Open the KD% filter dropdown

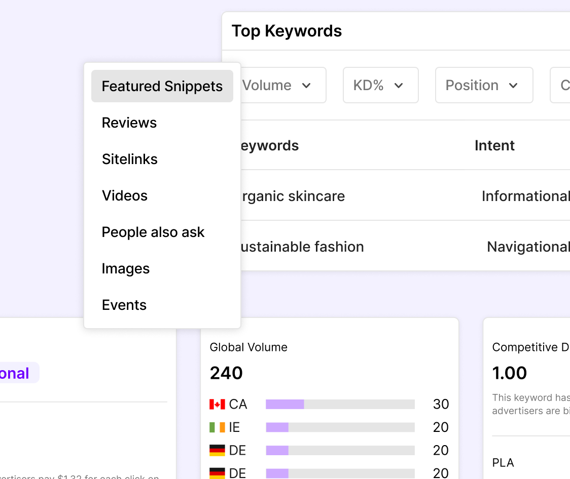(x=381, y=85)
